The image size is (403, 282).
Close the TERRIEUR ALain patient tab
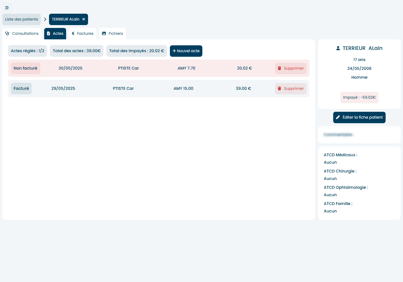coord(83,19)
